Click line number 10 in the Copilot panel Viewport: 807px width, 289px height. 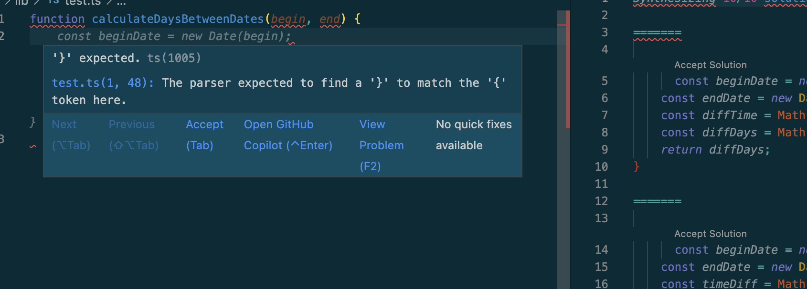601,167
